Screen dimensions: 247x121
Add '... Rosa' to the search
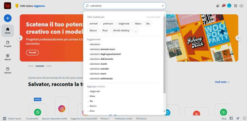(91, 111)
